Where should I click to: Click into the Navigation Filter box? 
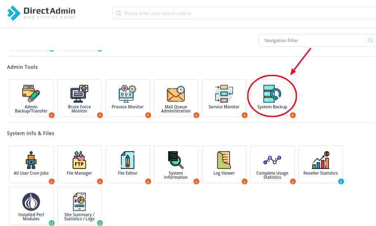click(x=313, y=40)
